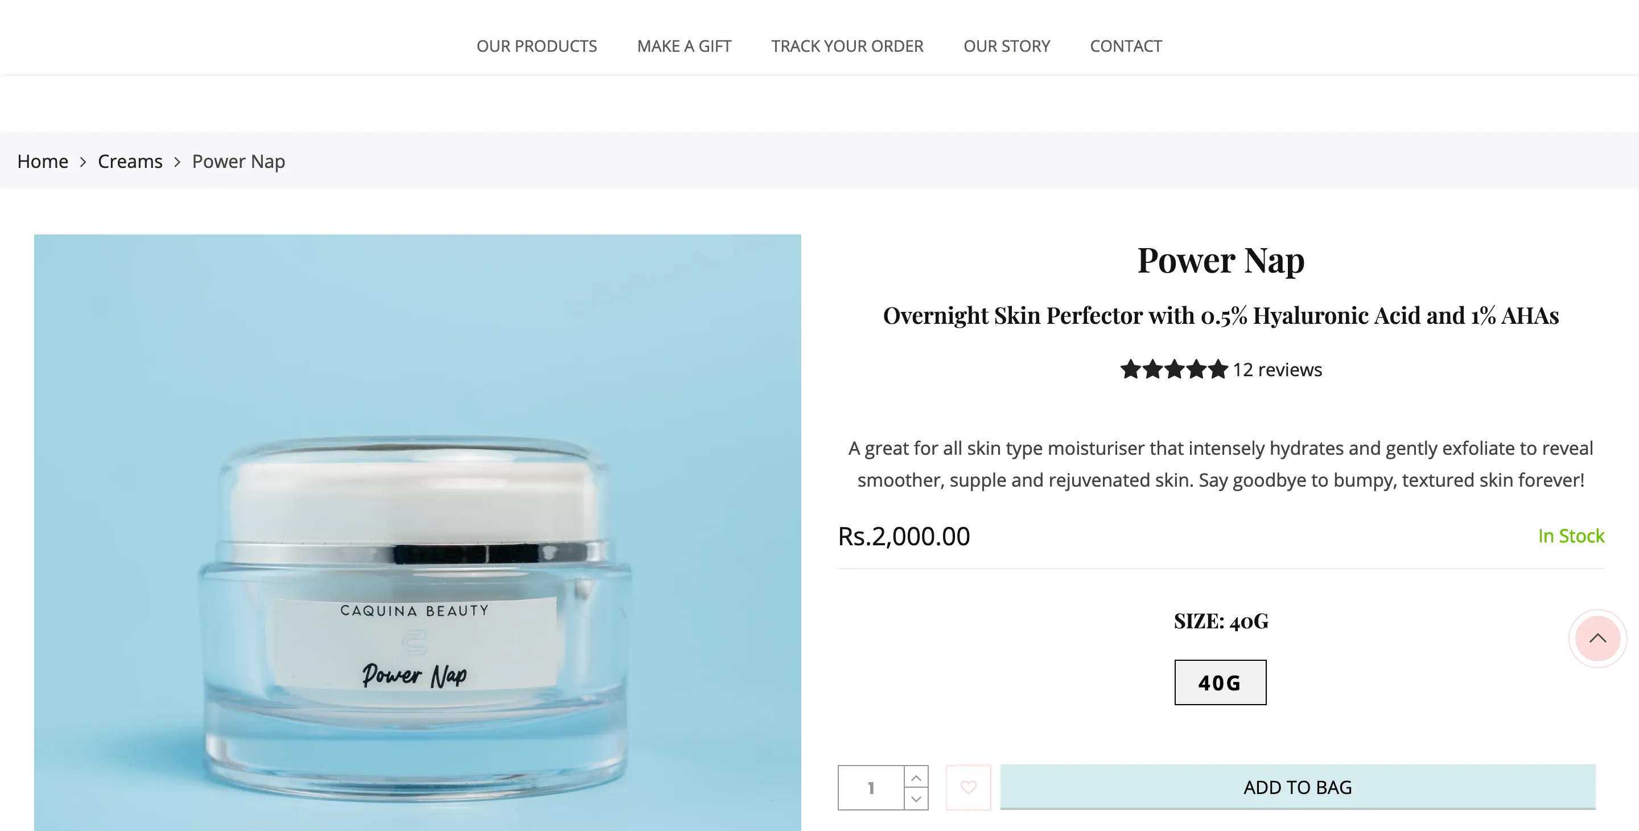Viewport: 1639px width, 831px height.
Task: Click the Power Nap breadcrumb item
Action: click(238, 161)
